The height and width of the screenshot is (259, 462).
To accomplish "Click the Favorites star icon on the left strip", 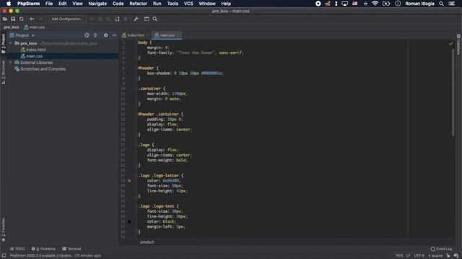I will pos(3,240).
